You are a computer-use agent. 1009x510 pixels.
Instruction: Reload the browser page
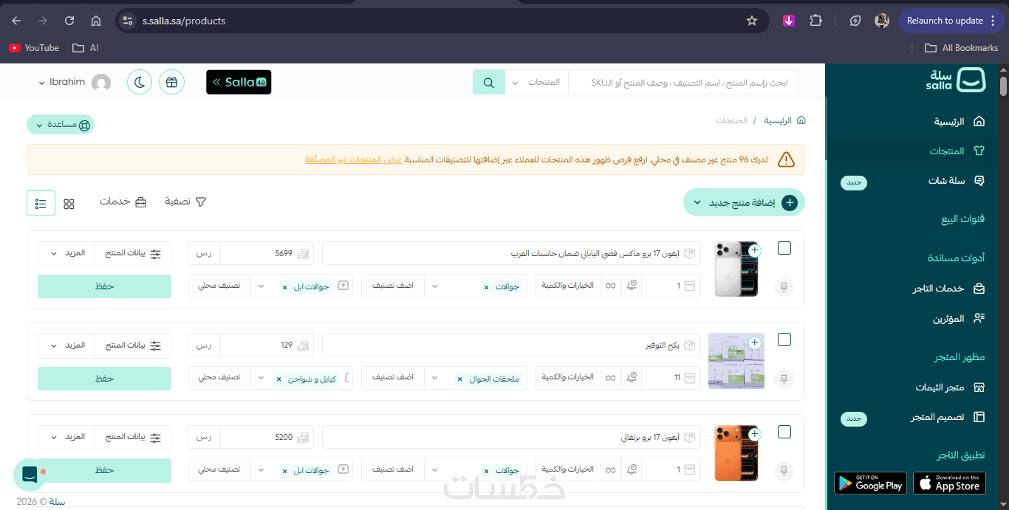pyautogui.click(x=69, y=21)
